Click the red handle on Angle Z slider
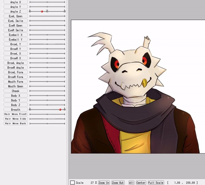This screenshot has height=185, width=205. (42, 12)
